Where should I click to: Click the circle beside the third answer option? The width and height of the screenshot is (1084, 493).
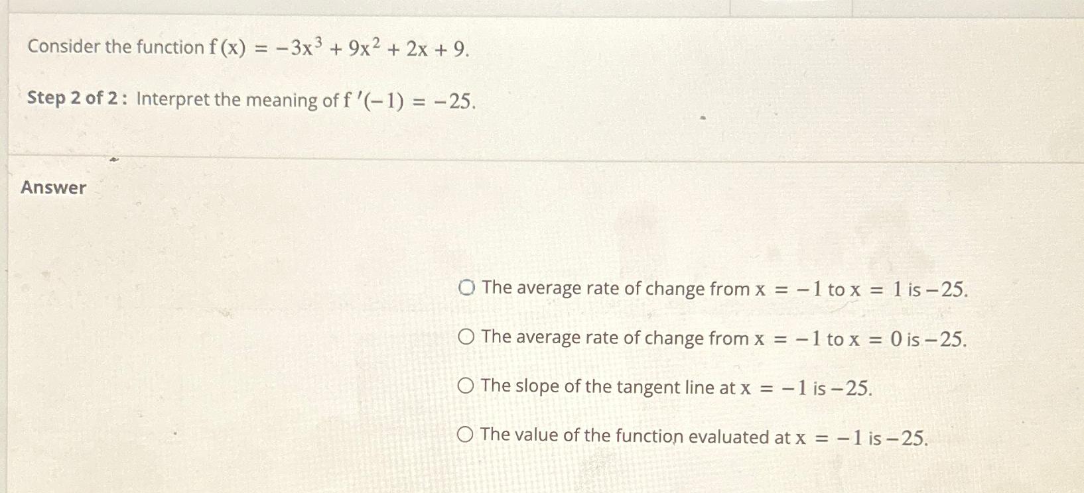point(466,386)
